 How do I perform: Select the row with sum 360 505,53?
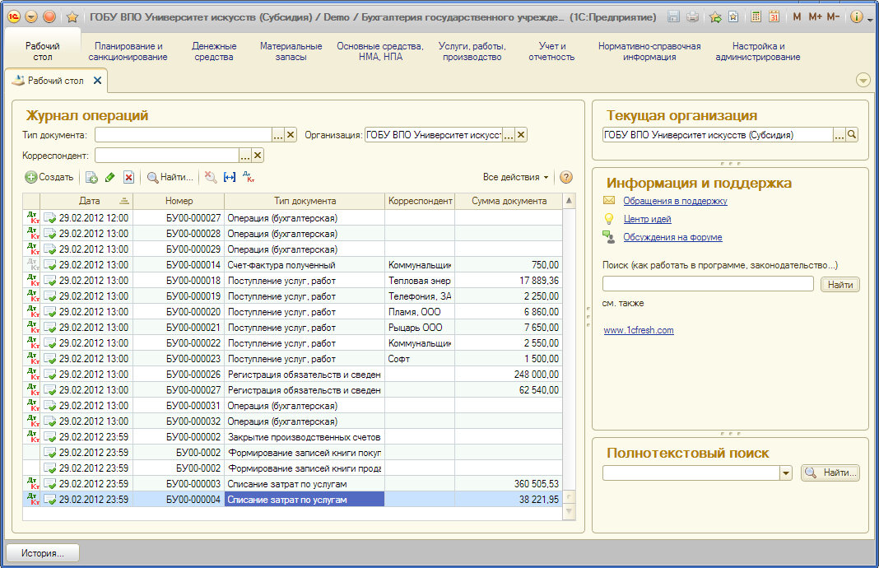(292, 483)
